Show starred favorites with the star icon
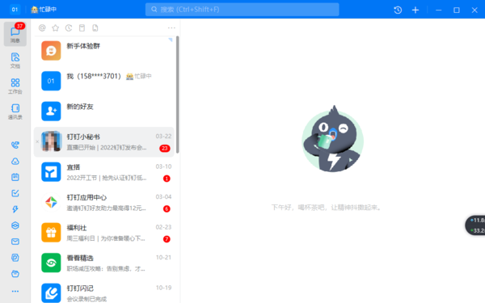 [55, 27]
